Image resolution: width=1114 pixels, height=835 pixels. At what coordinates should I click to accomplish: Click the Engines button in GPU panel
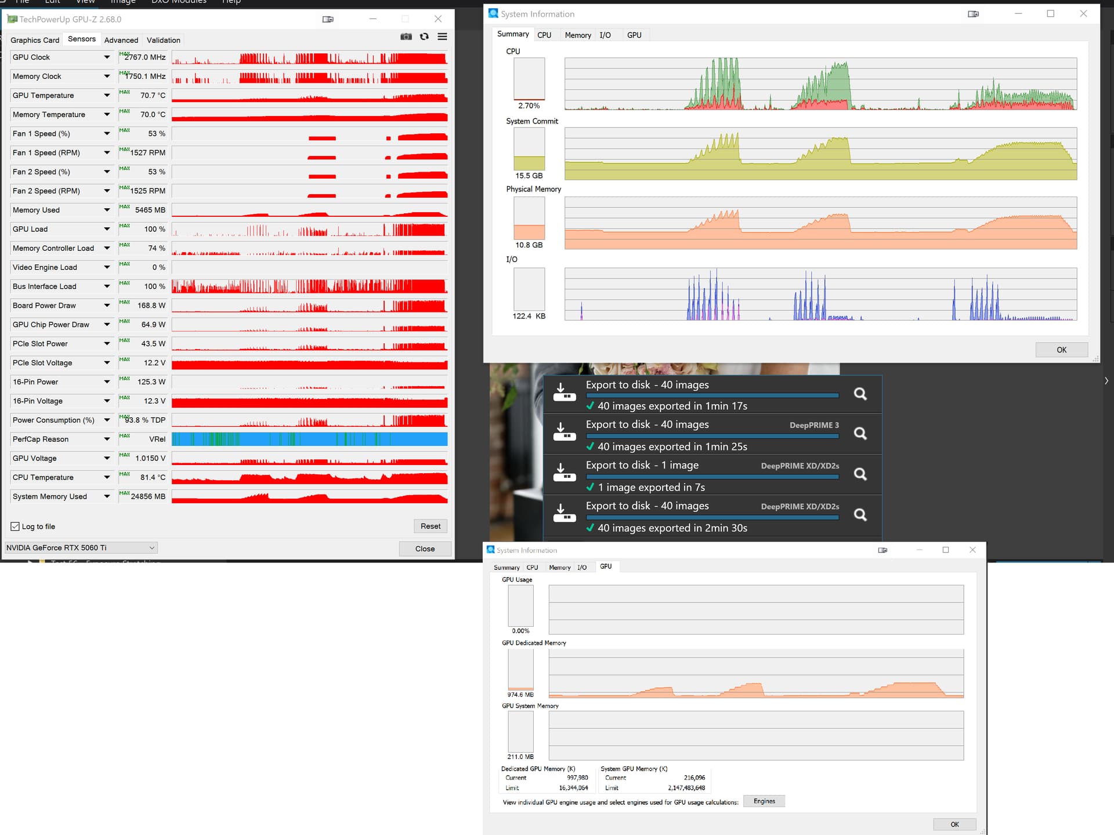click(764, 801)
